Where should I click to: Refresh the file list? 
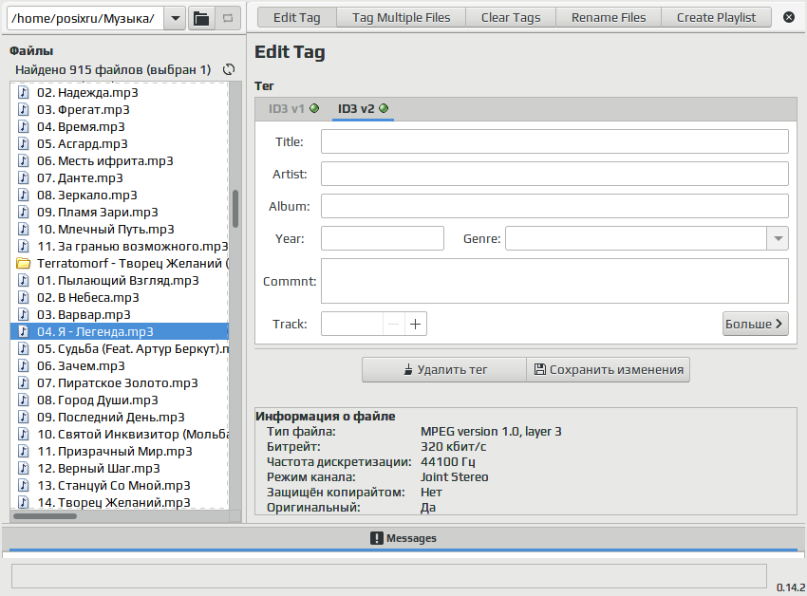[229, 69]
